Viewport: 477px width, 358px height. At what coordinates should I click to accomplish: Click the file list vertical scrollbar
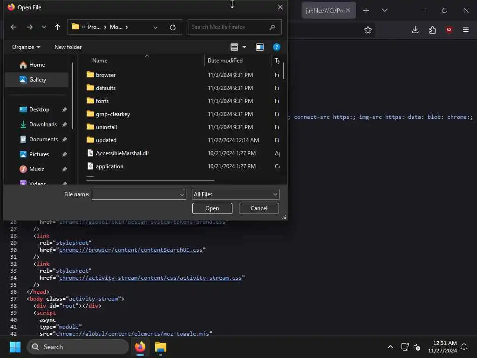[x=284, y=71]
